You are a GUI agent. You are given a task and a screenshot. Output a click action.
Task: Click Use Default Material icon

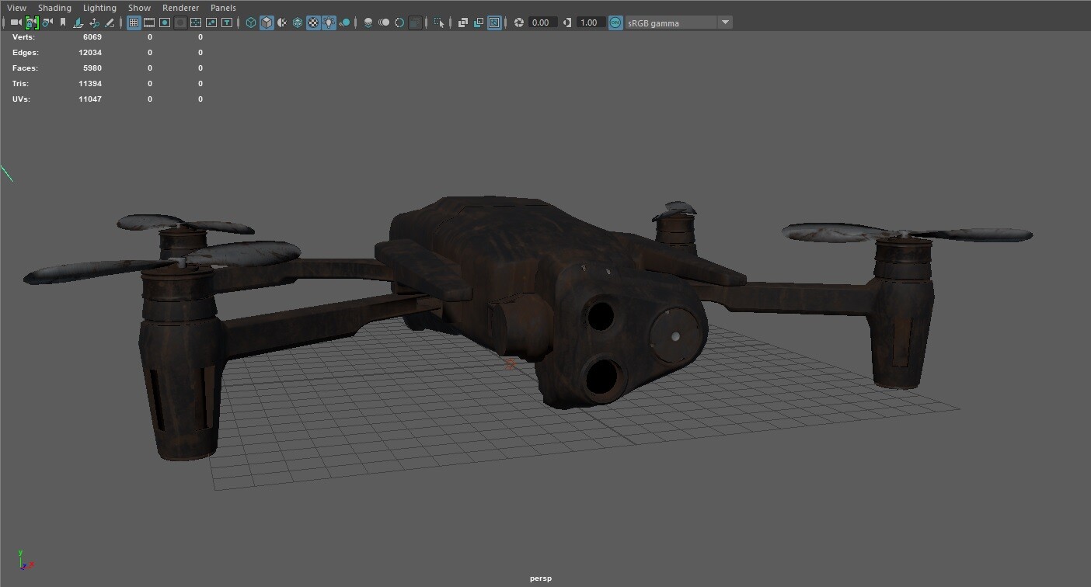[x=282, y=23]
